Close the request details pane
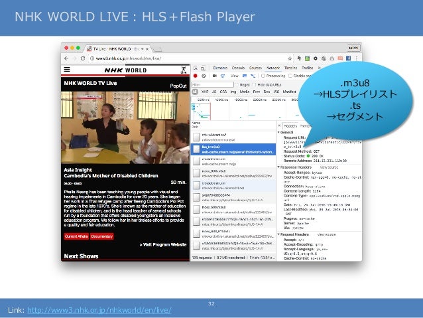 coord(280,125)
